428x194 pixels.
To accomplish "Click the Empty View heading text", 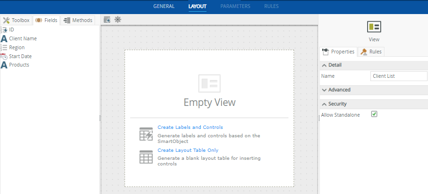I will (x=209, y=103).
